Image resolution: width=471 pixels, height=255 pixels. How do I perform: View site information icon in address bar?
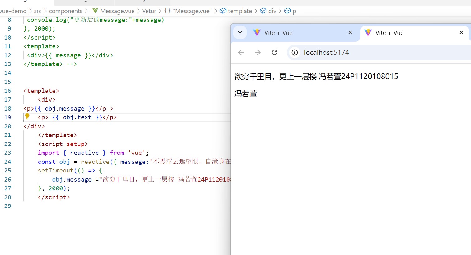pyautogui.click(x=294, y=52)
